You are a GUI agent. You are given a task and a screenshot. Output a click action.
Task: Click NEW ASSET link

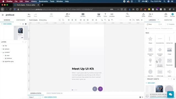coord(150,83)
